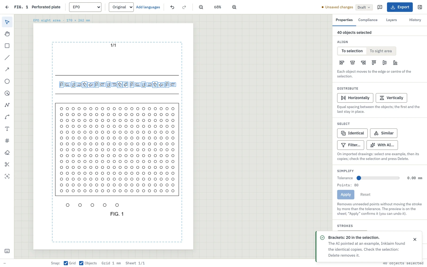Pick the circle drawing tool
This screenshot has width=427, height=267.
click(7, 81)
